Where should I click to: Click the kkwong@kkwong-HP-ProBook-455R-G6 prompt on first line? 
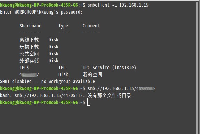coord(39,5)
